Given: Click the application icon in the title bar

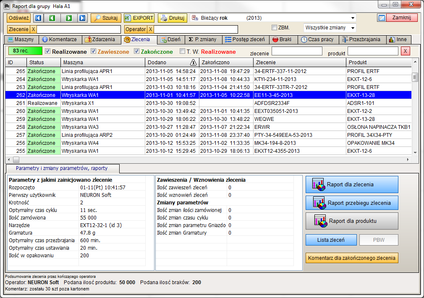Looking at the screenshot, I should 7,6.
